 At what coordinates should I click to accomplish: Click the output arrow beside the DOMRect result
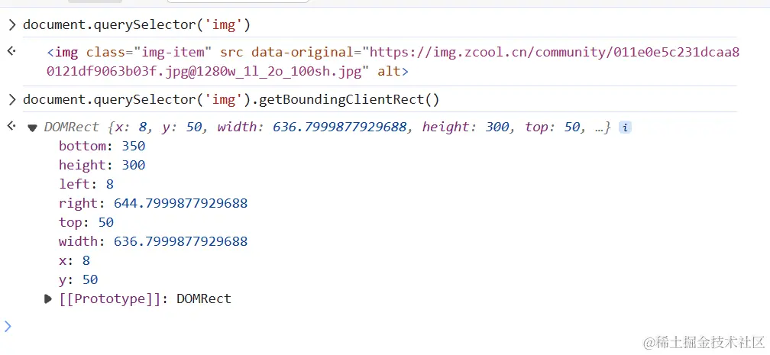[x=11, y=126]
